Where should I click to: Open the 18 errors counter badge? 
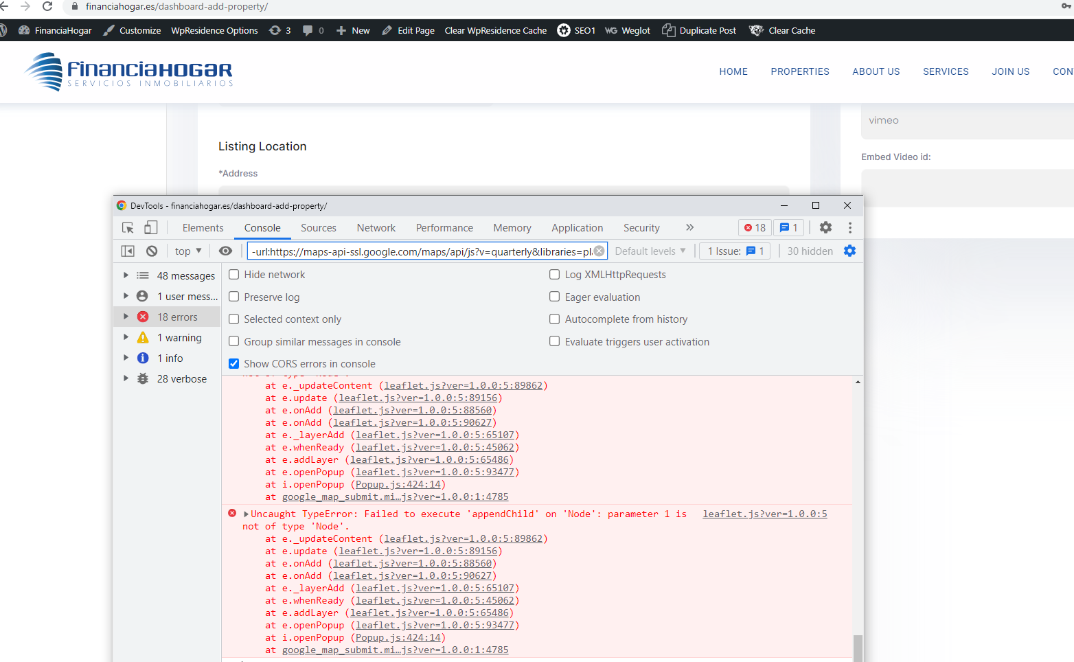click(755, 228)
